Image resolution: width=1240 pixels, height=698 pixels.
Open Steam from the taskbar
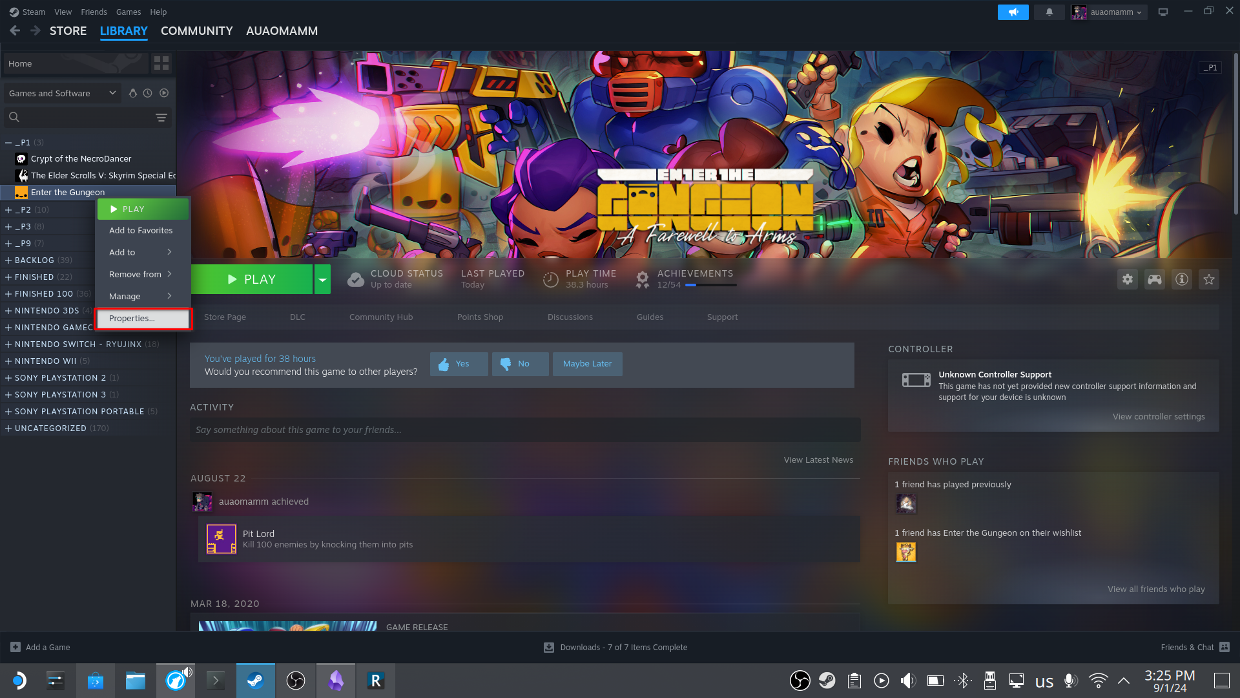pyautogui.click(x=256, y=681)
